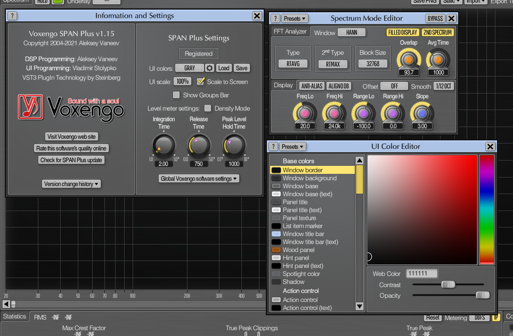Select Wood panel color swatch
Viewport: 513px width, 336px height.
pos(276,250)
